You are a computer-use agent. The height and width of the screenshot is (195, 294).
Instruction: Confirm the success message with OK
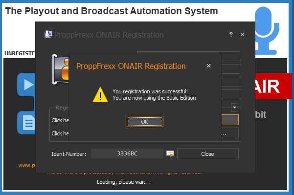click(145, 122)
